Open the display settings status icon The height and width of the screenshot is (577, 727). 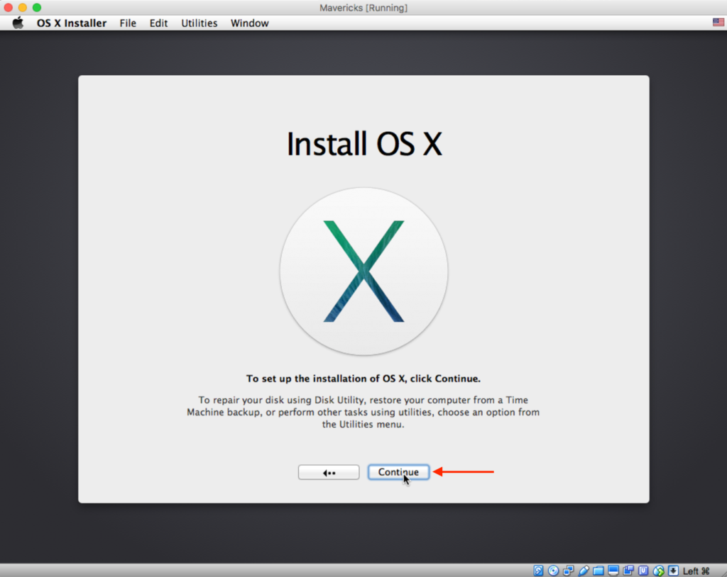pyautogui.click(x=613, y=570)
